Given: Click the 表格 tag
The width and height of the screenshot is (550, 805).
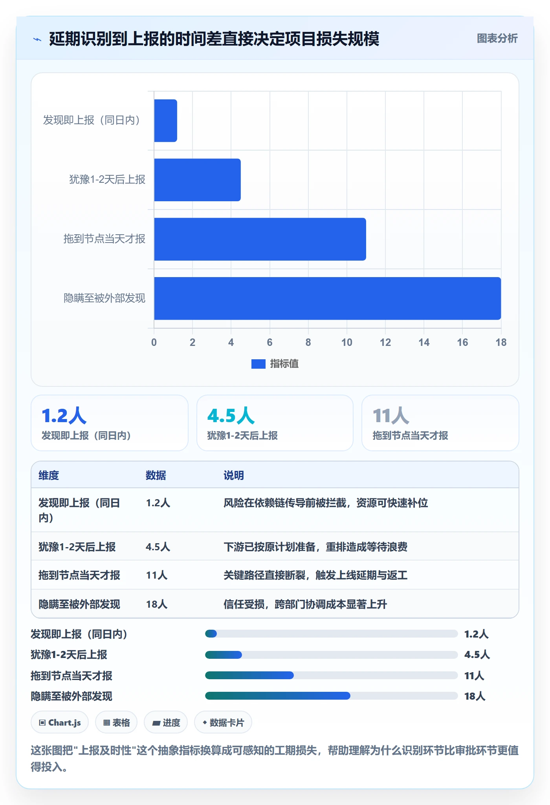Looking at the screenshot, I should coord(116,722).
